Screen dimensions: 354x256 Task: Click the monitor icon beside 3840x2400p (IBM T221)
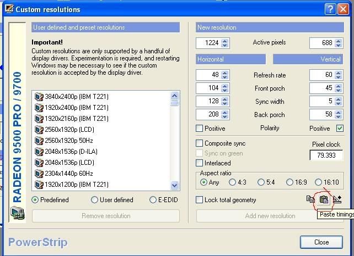pyautogui.click(x=39, y=97)
